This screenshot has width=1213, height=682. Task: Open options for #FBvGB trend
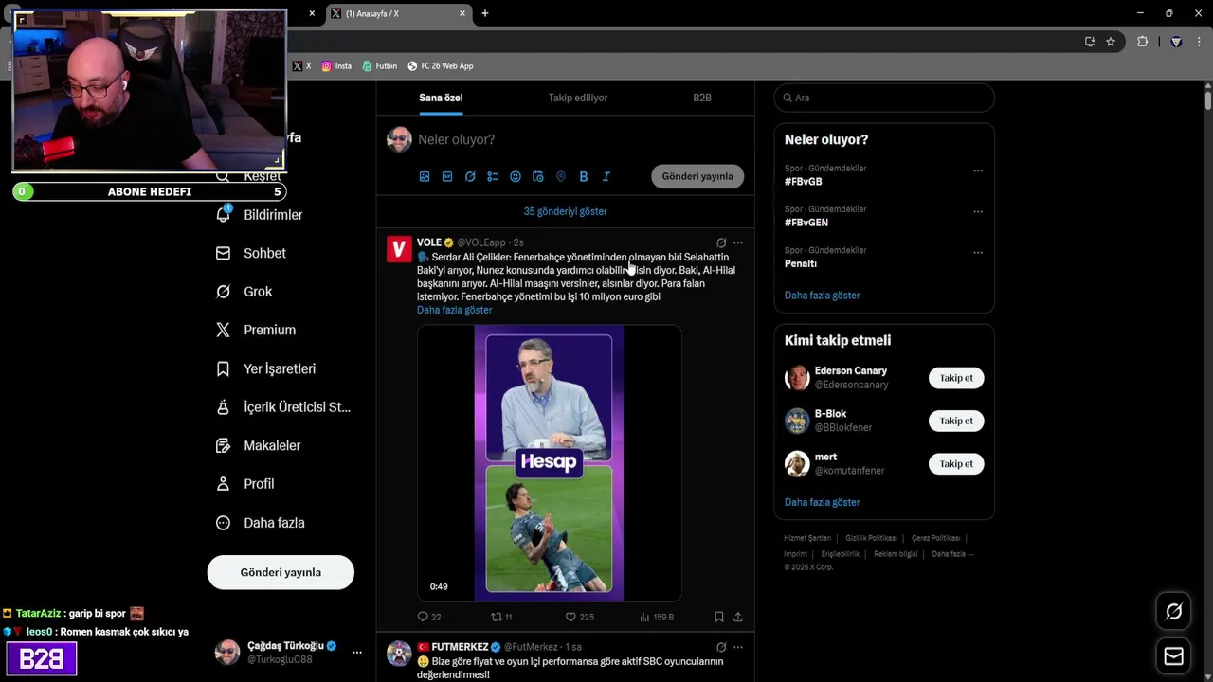point(978,171)
